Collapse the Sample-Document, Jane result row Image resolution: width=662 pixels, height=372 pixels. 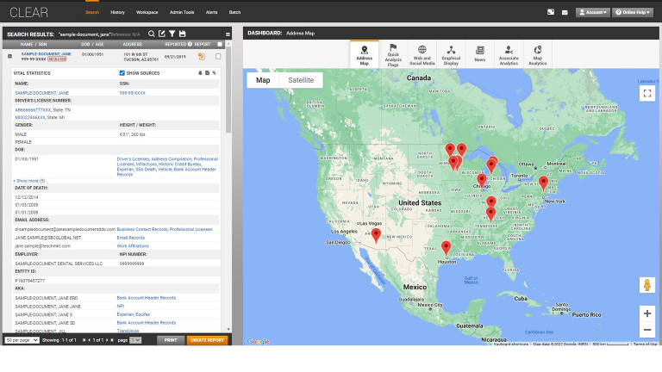click(9, 56)
